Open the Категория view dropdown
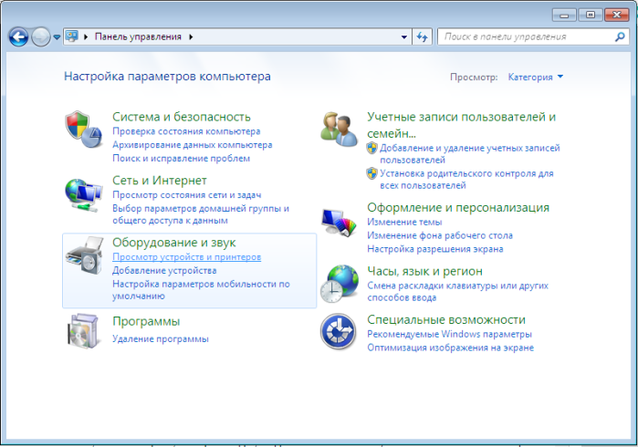Screen dimensions: 638x447 click(x=536, y=77)
